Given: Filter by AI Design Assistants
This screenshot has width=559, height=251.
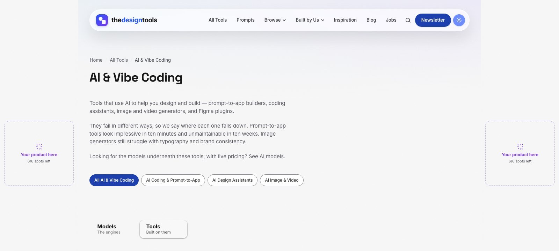Looking at the screenshot, I should pos(232,180).
